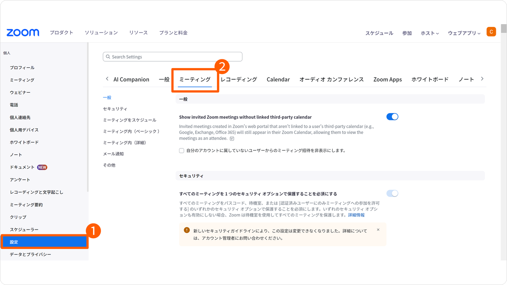Select 設定 in the sidebar
Viewport: 507px width, 285px height.
[44, 242]
